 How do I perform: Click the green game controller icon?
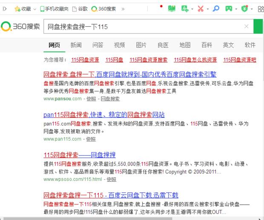229,8
